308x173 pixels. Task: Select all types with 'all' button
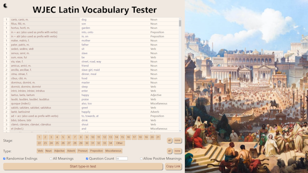(169, 151)
